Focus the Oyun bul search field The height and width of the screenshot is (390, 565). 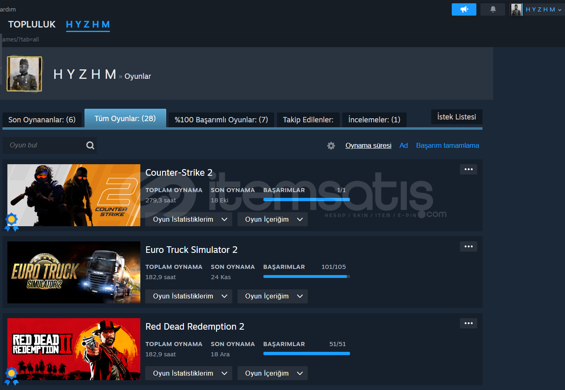50,145
